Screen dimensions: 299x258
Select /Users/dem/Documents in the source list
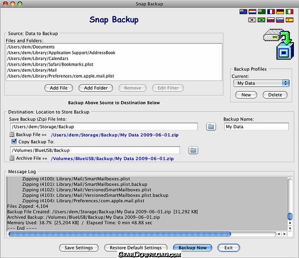pos(114,47)
